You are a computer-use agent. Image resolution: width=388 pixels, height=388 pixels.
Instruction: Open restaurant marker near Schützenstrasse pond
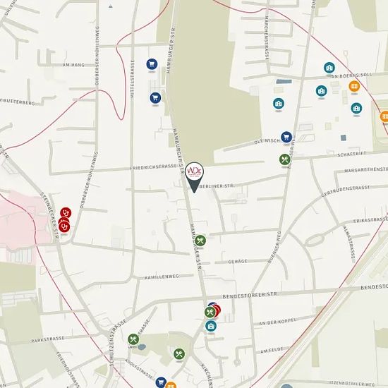(x=133, y=339)
